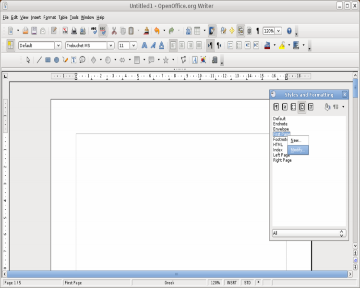360x288 pixels.
Task: Click the Highlighting color icon
Action: click(282, 45)
